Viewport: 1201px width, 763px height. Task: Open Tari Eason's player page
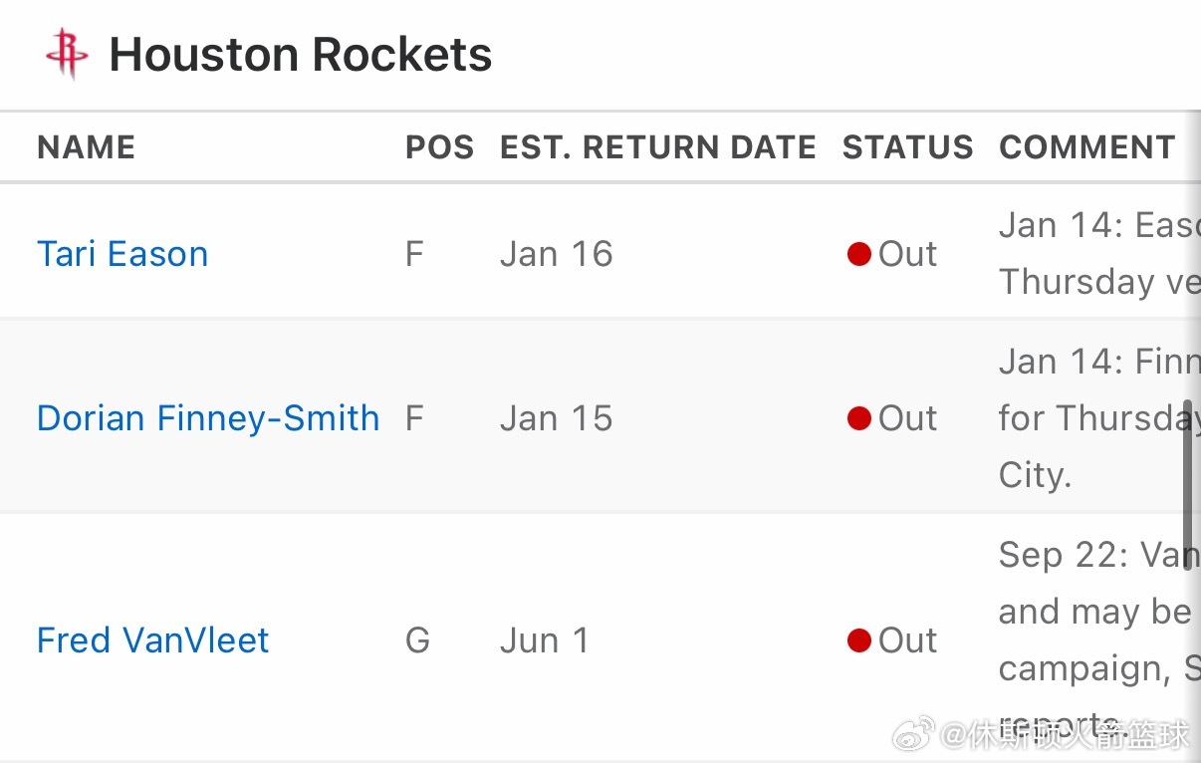pos(122,254)
